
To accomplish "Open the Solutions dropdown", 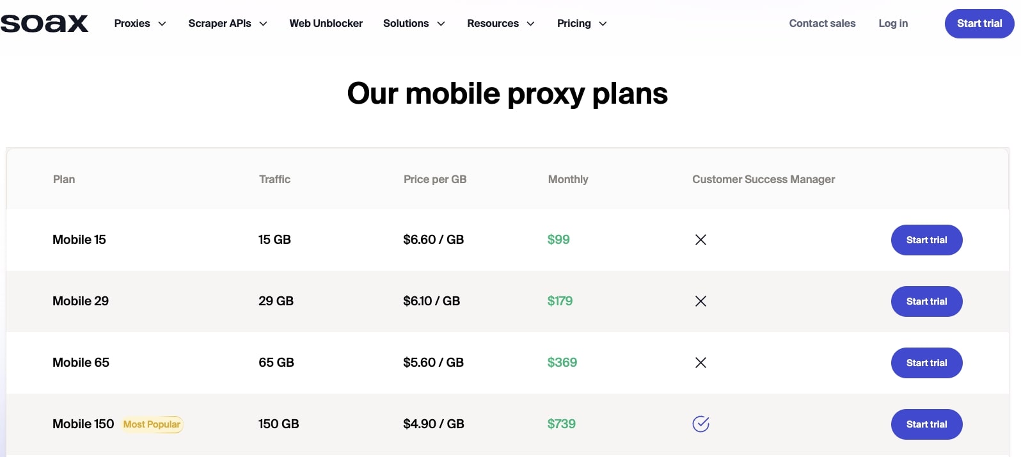I will 406,23.
